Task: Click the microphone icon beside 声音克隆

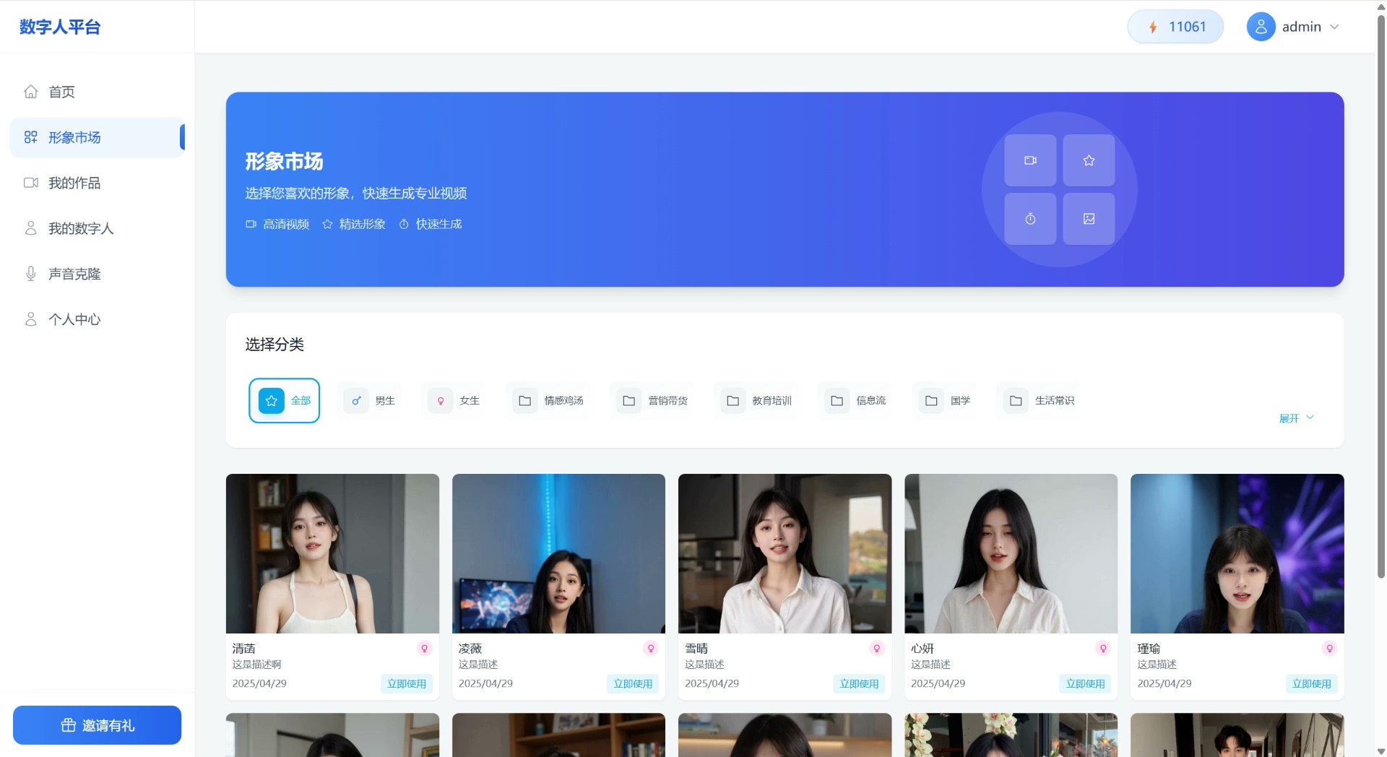Action: pyautogui.click(x=31, y=274)
